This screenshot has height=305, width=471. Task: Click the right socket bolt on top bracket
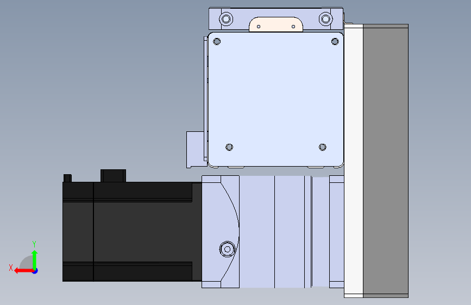(x=325, y=19)
